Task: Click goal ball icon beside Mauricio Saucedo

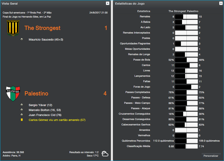Action: point(22,39)
